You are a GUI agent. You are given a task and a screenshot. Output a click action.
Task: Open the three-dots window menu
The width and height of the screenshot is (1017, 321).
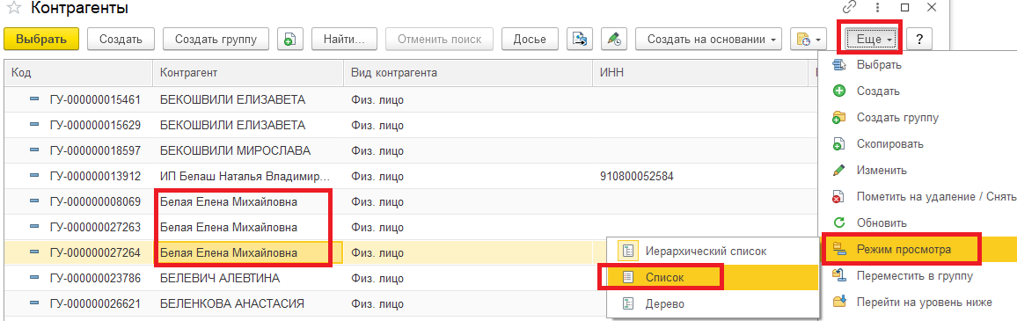877,8
